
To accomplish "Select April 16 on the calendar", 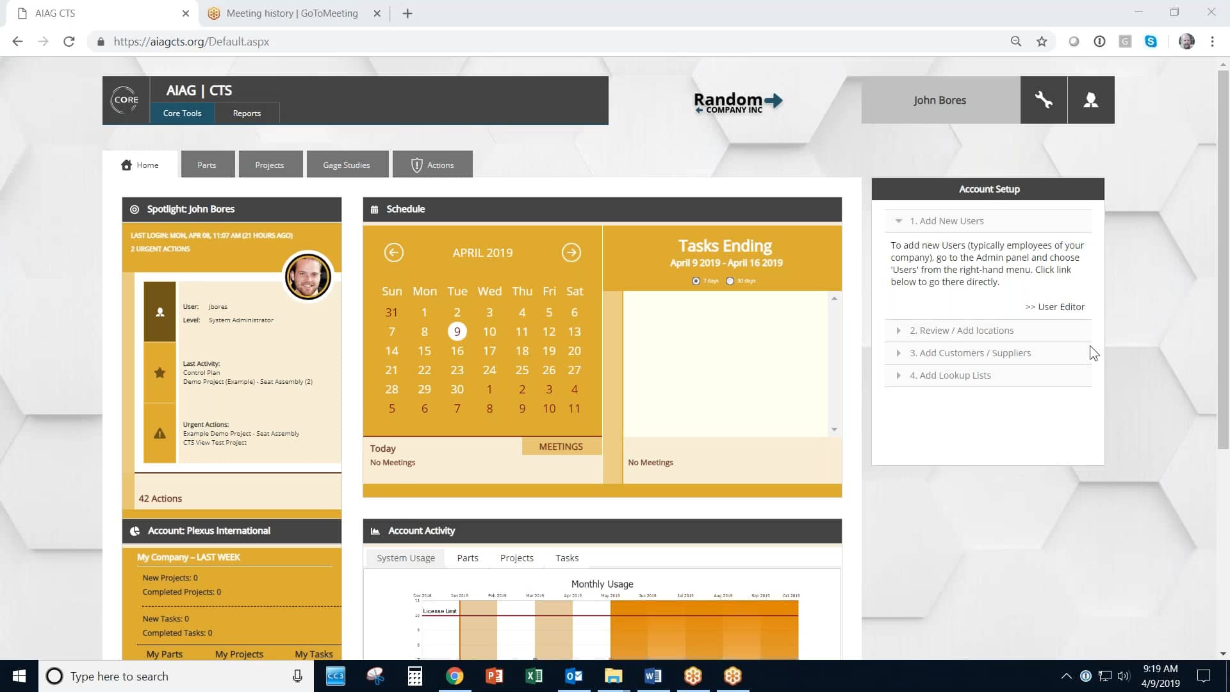I will point(457,350).
